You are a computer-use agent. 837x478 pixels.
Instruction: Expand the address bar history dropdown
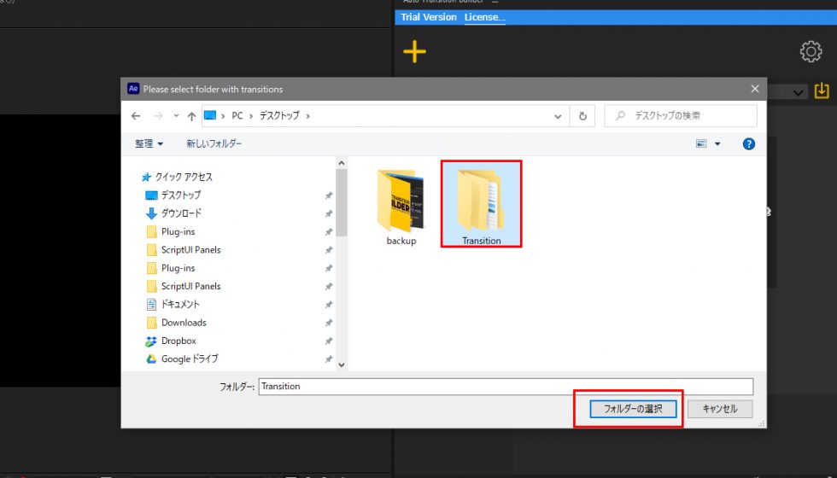558,116
